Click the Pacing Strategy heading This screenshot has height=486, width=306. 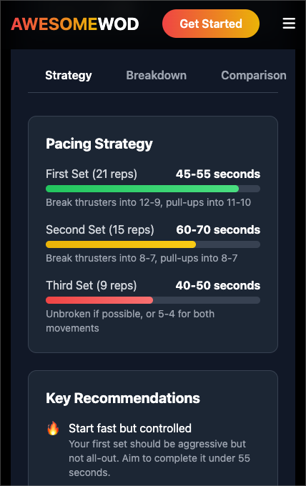click(x=99, y=144)
